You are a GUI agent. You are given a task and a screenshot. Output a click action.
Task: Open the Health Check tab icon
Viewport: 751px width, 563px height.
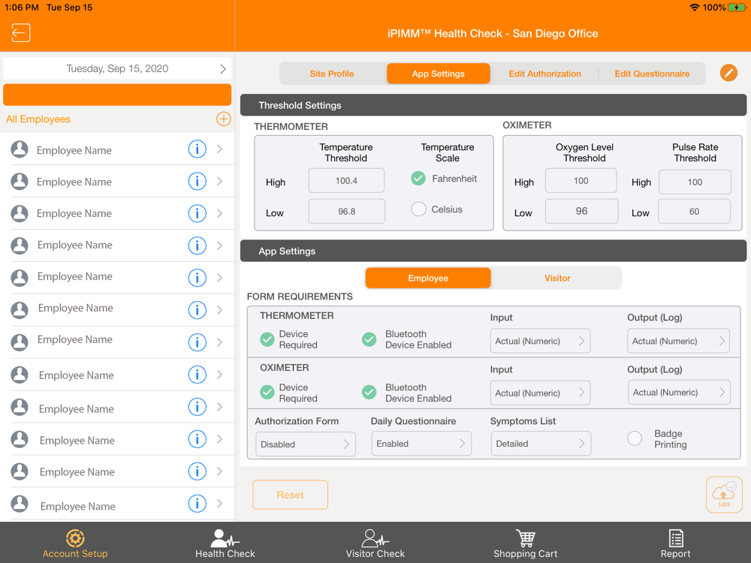tap(225, 538)
